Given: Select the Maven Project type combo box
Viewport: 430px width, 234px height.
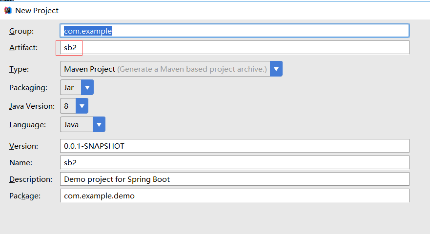Looking at the screenshot, I should click(165, 69).
